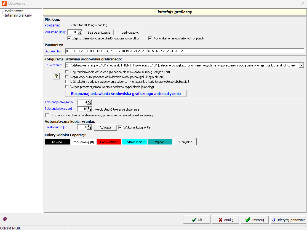
Task: Pick the black 'Tła widoku' color swatch
Action: tap(58, 142)
